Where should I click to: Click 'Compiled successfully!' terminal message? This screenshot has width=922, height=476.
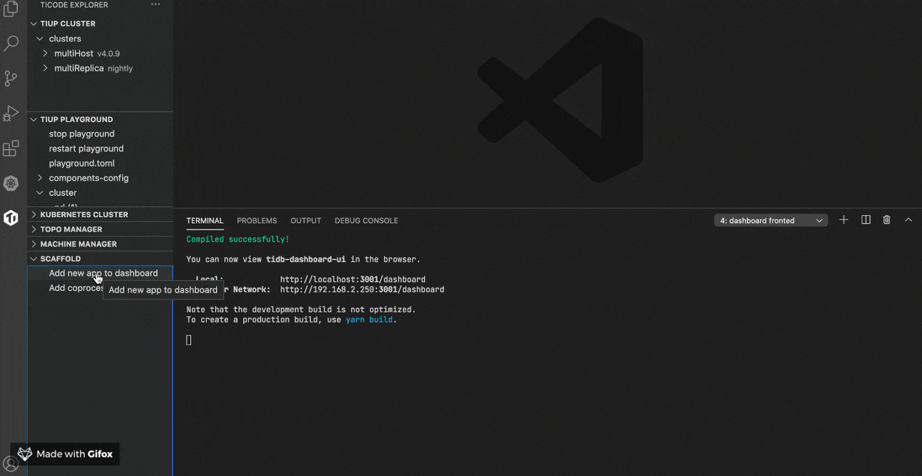pyautogui.click(x=237, y=239)
